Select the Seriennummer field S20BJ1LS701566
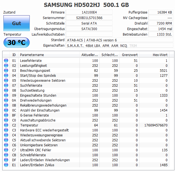This screenshot has height=172, width=175. click(89, 18)
